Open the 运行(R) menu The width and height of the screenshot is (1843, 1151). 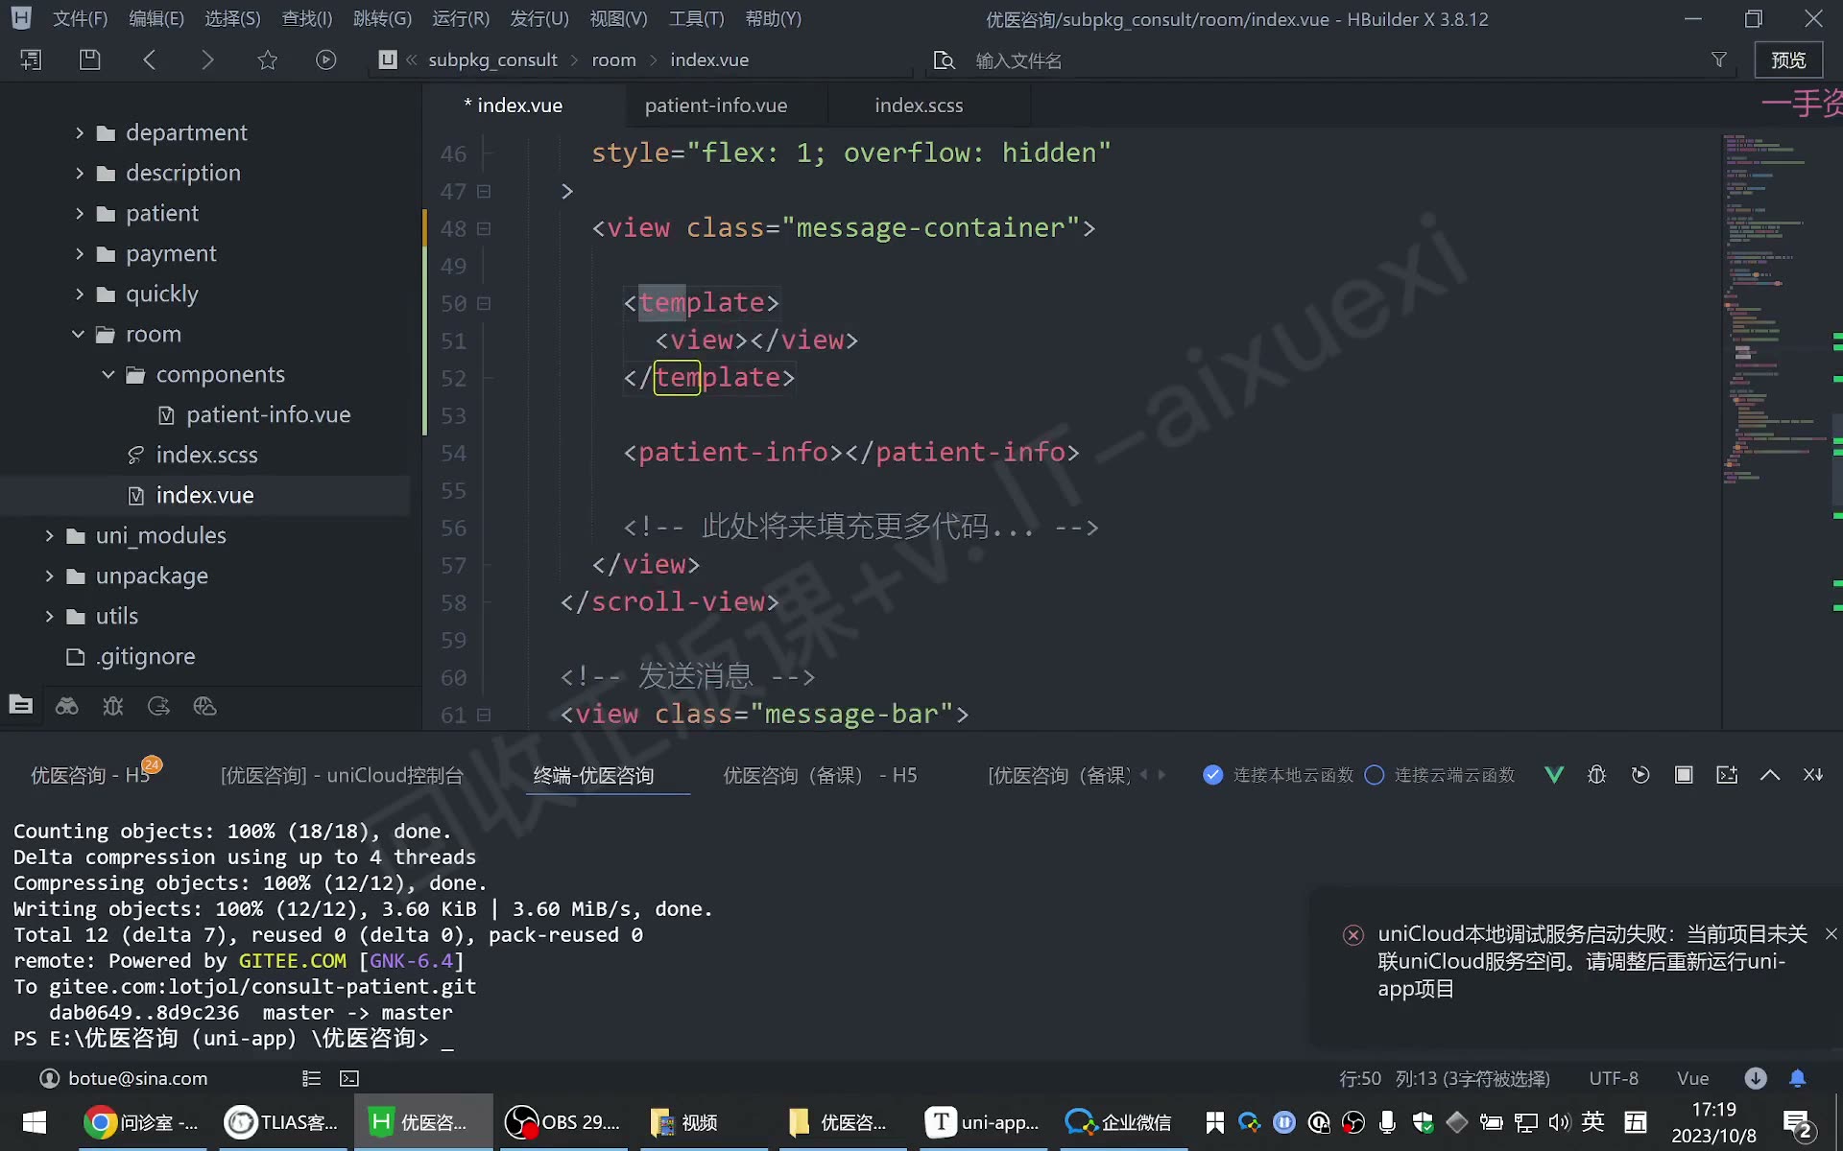461,18
